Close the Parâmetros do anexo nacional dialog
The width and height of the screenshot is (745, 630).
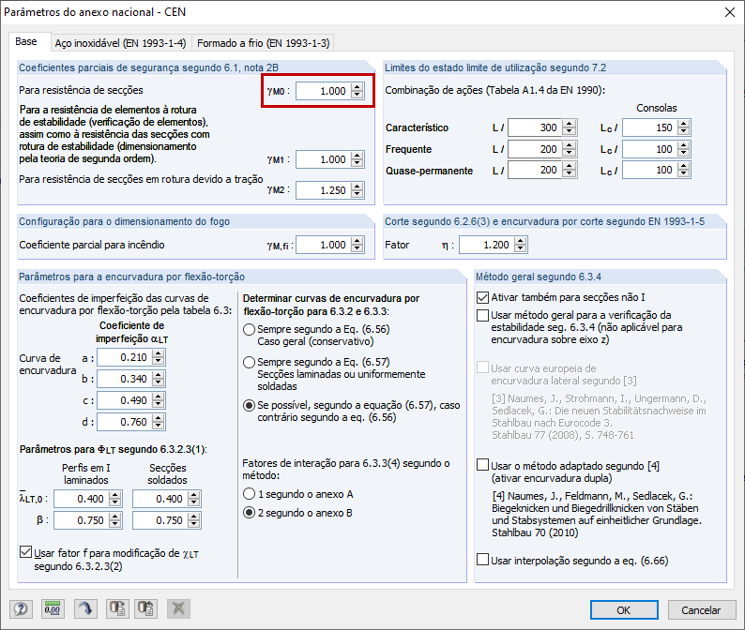tap(730, 12)
